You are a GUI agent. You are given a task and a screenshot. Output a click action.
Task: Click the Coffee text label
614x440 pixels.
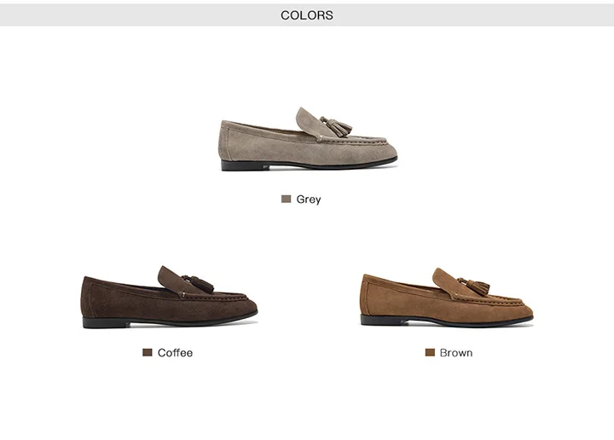(x=175, y=353)
